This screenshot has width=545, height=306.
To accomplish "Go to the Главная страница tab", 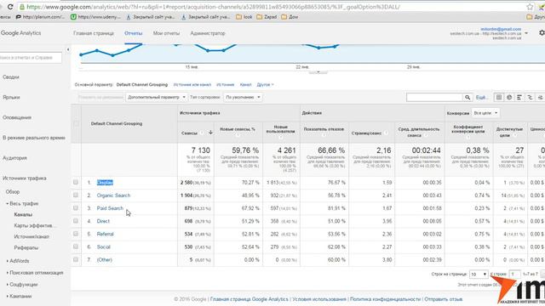I will [x=94, y=33].
